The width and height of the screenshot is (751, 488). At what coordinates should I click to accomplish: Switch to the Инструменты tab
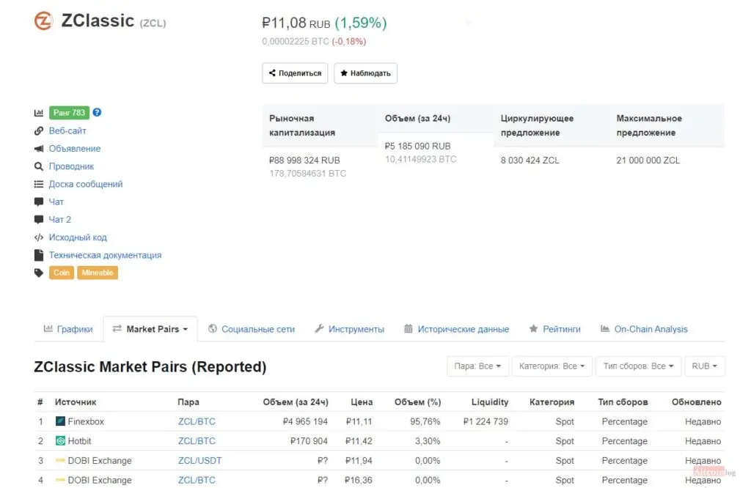[350, 329]
